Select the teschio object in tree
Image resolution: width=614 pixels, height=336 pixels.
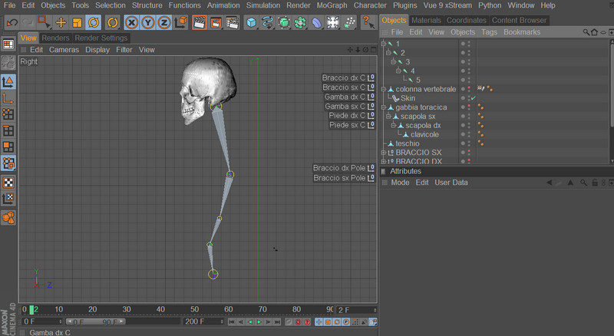coord(407,143)
